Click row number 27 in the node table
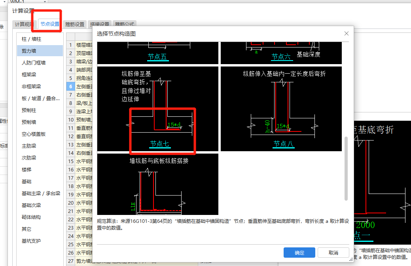Screen dimensions: 411x266 [x=70, y=261]
